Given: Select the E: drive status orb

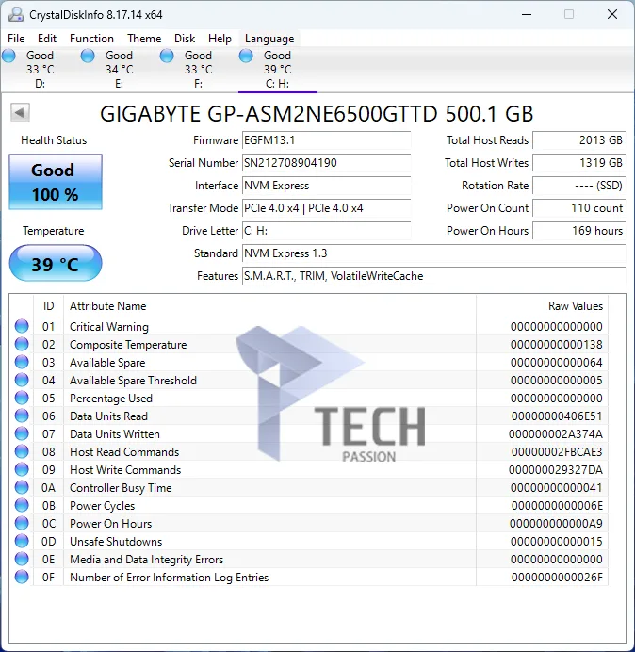Looking at the screenshot, I should pos(88,56).
